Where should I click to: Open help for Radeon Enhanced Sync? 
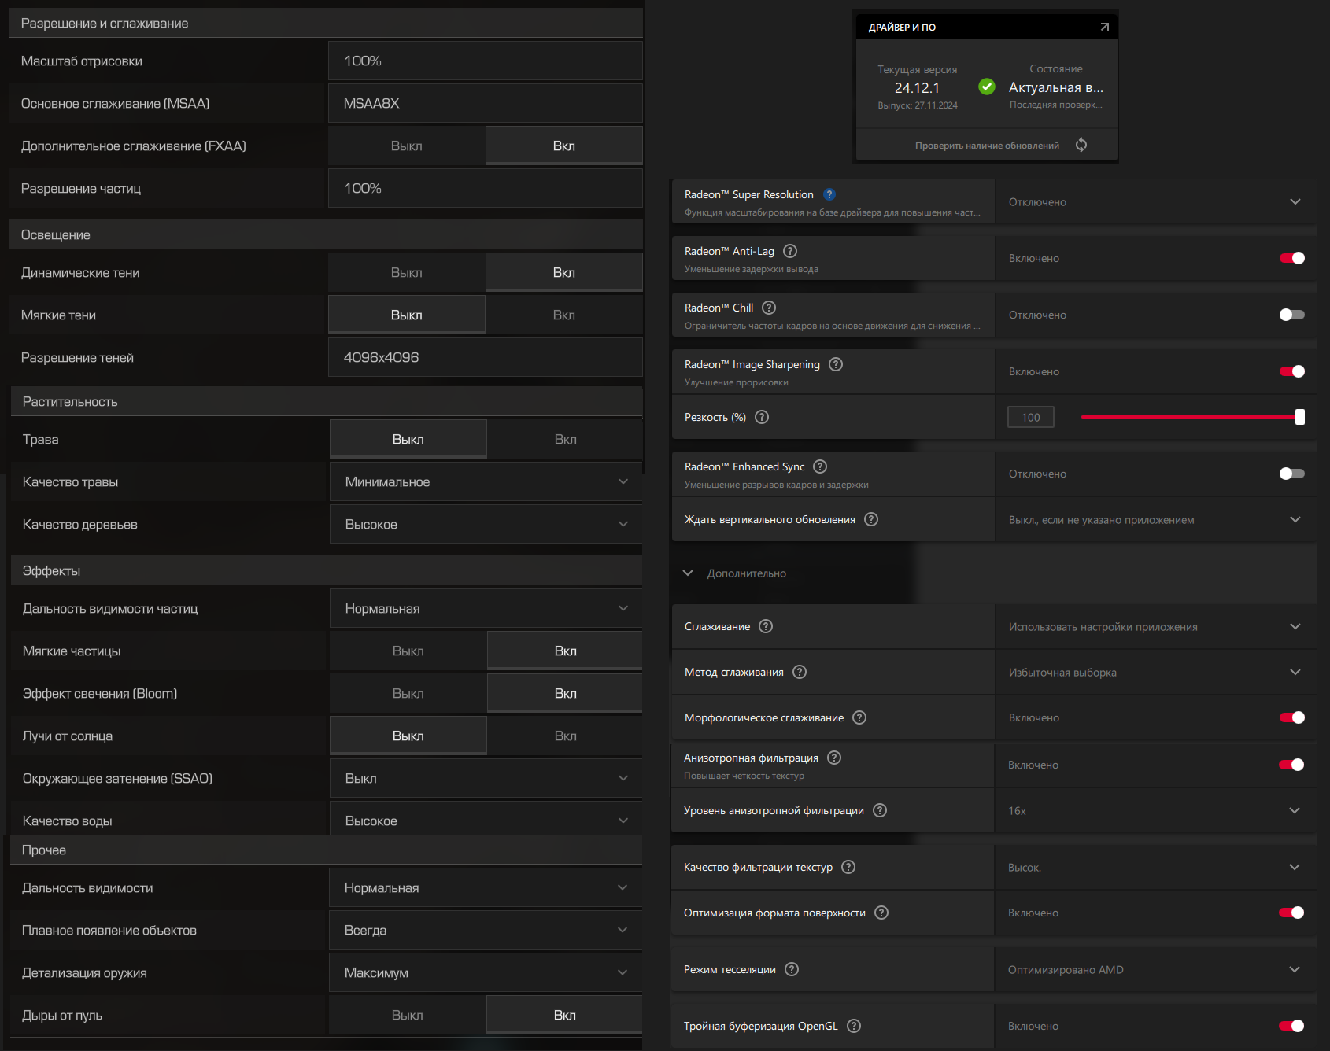tap(820, 466)
